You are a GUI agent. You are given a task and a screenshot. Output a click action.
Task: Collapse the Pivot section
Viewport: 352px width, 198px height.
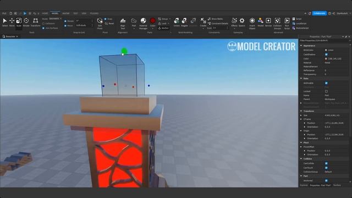click(301, 142)
